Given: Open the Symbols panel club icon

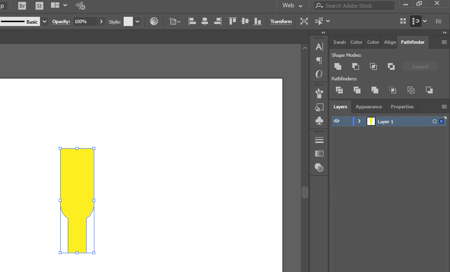Looking at the screenshot, I should [x=319, y=120].
